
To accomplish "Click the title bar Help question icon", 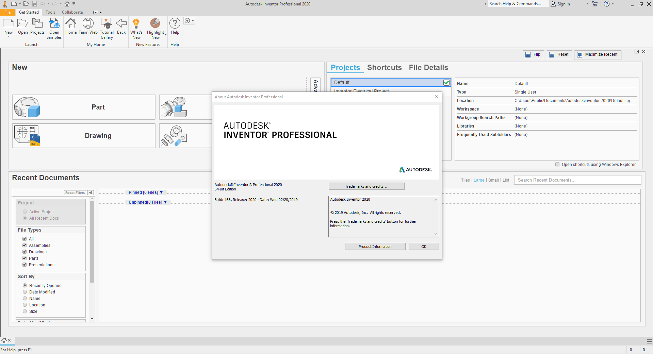I will pos(607,4).
